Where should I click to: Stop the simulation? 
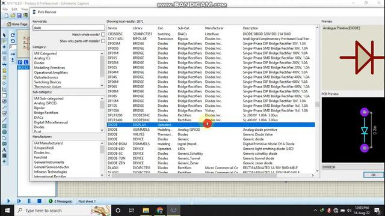39,201
